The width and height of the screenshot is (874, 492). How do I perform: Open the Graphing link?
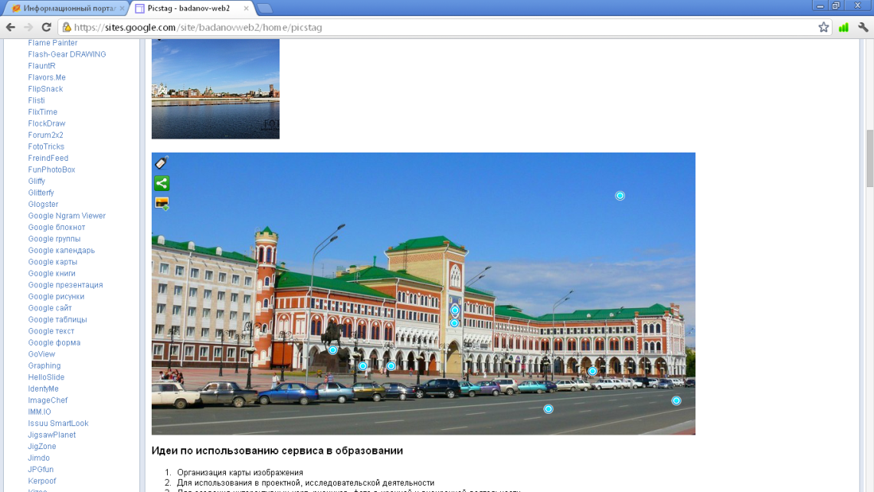point(44,366)
